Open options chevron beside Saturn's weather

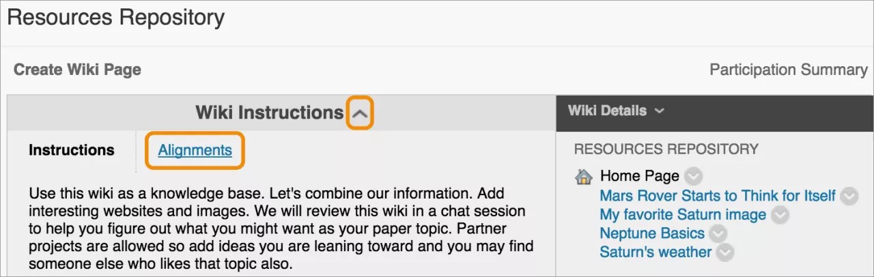(725, 252)
